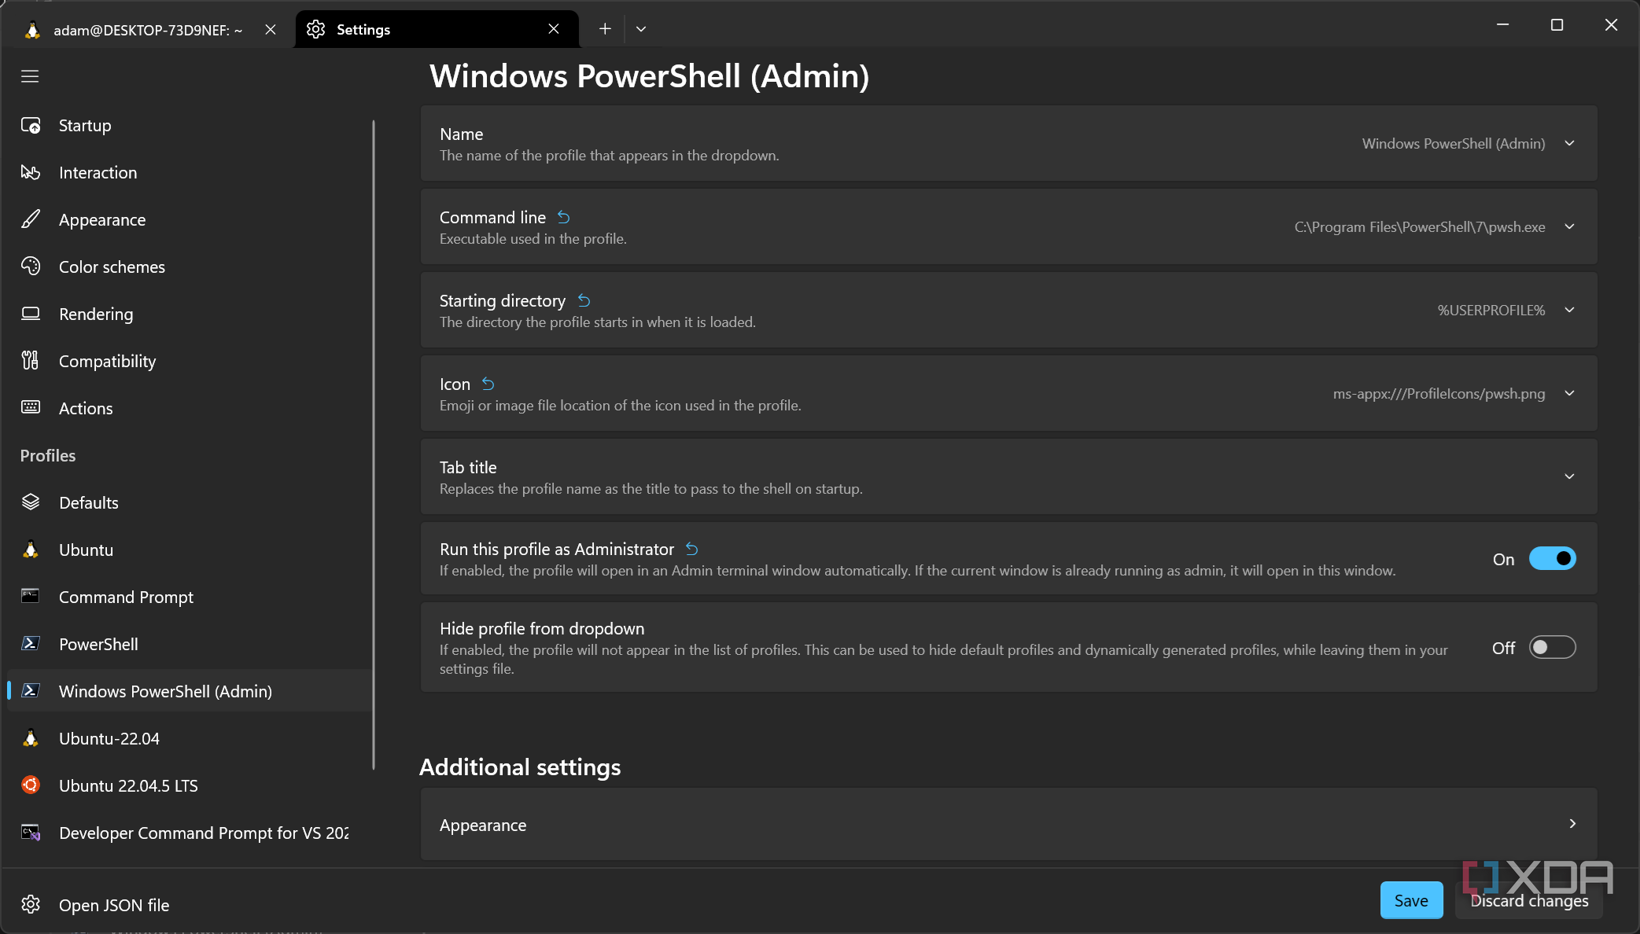The image size is (1640, 934).
Task: Open the new tab plus button
Action: coord(604,29)
